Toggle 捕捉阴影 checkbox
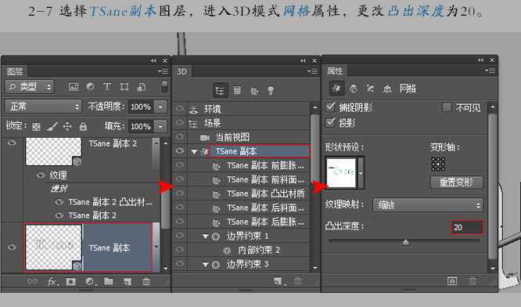This screenshot has width=521, height=307. (330, 107)
